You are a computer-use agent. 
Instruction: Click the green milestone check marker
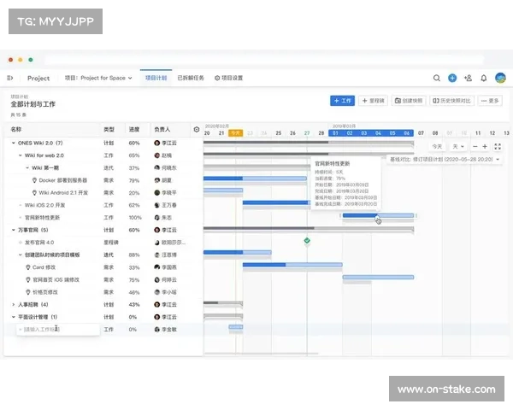(x=307, y=242)
